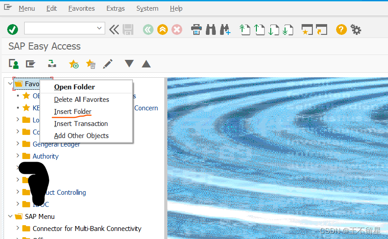Click the Add to Favorites star icon
Screen dimensions: 388x239
(74, 64)
